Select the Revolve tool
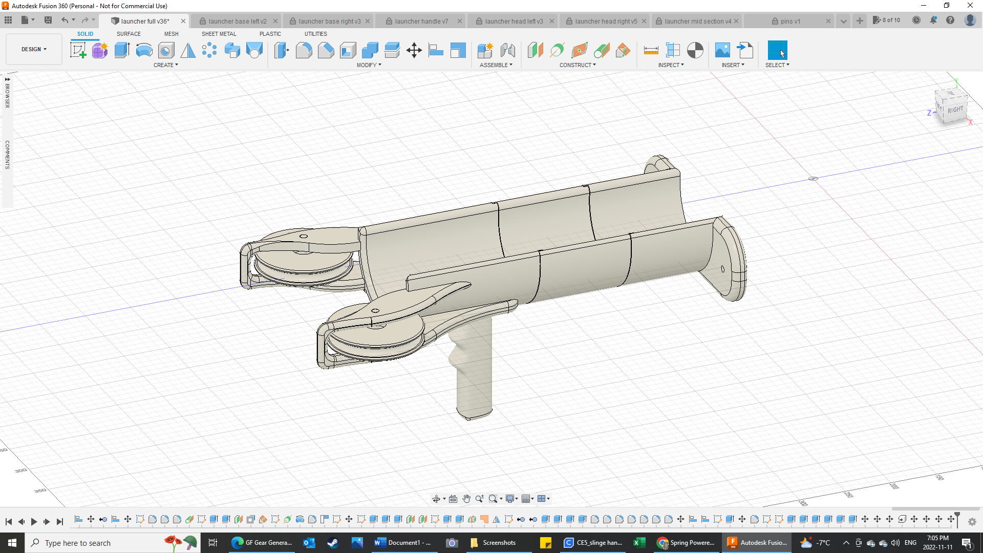 pos(144,50)
